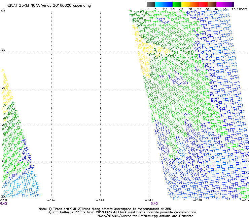
Task: Select the magenta 40-45 knots legend swatch
Action: click(x=221, y=4)
